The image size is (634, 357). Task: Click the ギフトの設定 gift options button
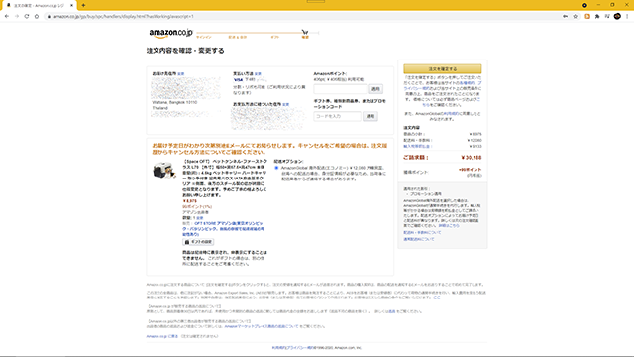coord(198,242)
